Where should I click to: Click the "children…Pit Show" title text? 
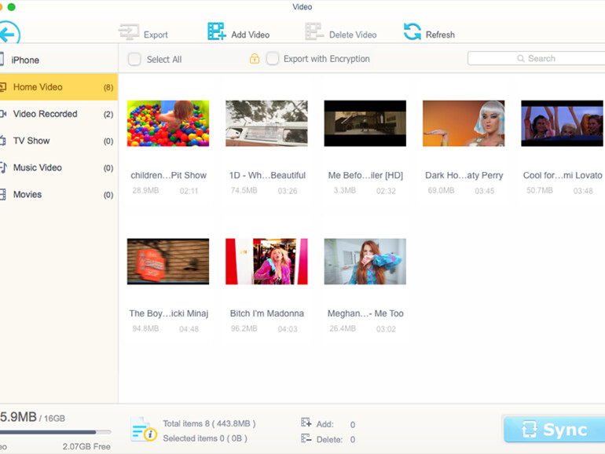click(169, 175)
